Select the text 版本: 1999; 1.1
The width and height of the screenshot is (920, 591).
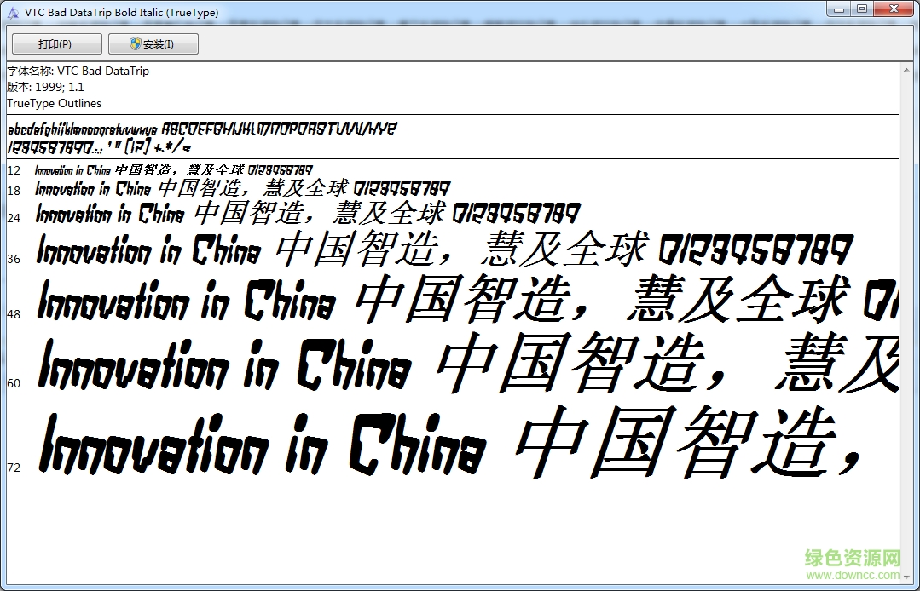(45, 87)
